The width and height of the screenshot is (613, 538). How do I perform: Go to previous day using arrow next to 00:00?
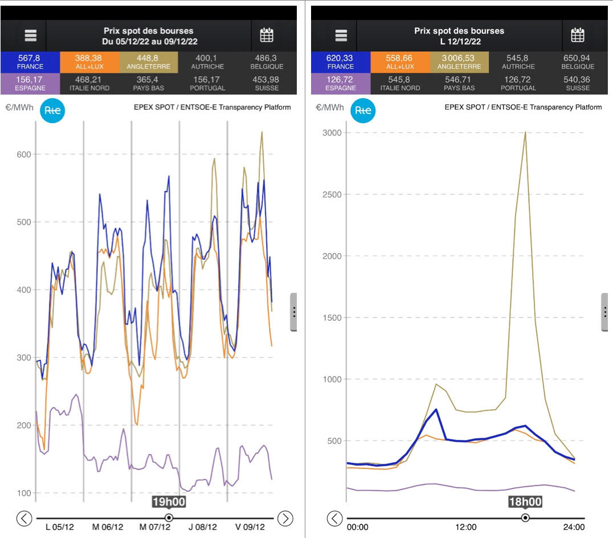point(335,518)
